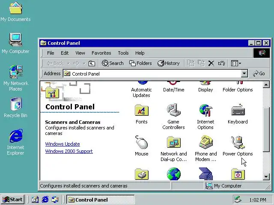This screenshot has width=274, height=205.
Task: Select the Automatic Updates item
Action: click(141, 92)
